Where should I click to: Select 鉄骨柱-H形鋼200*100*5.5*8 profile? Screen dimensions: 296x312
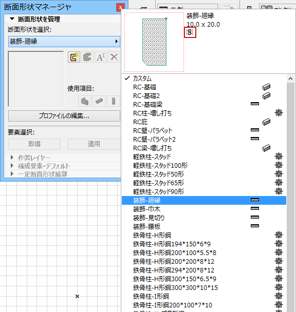coord(204,252)
